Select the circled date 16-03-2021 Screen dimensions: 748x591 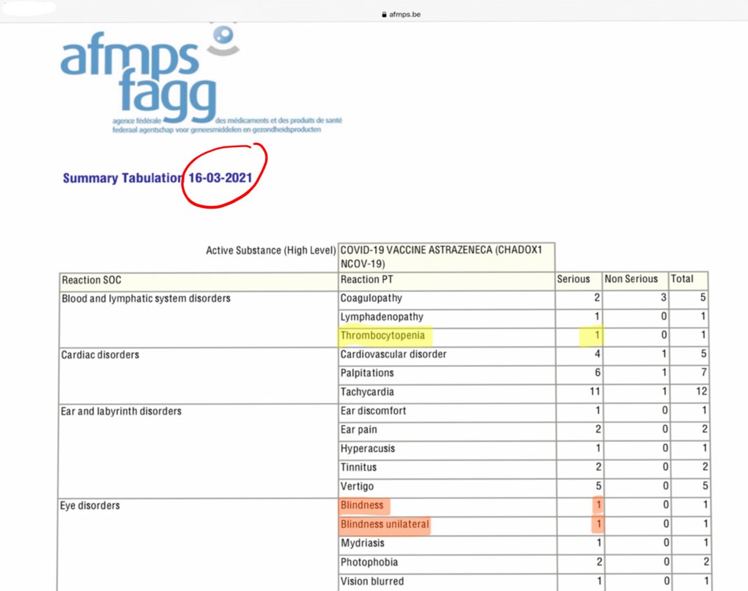(x=220, y=178)
